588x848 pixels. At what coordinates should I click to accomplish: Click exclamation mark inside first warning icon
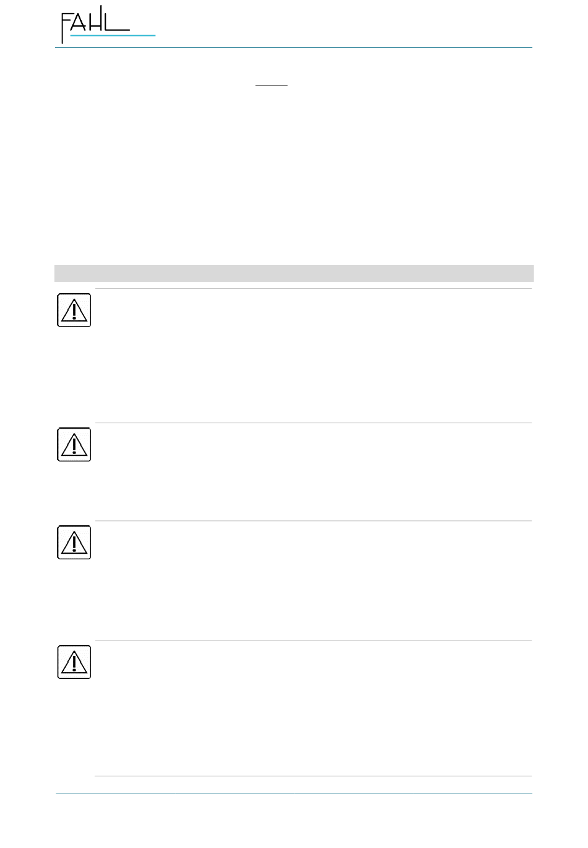click(x=74, y=312)
